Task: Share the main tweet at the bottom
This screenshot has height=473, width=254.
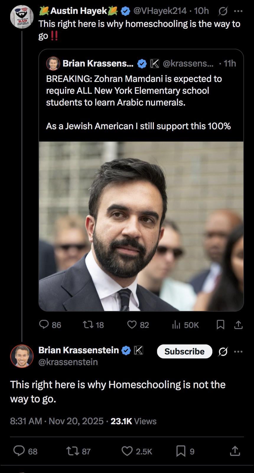Action: pos(235,451)
